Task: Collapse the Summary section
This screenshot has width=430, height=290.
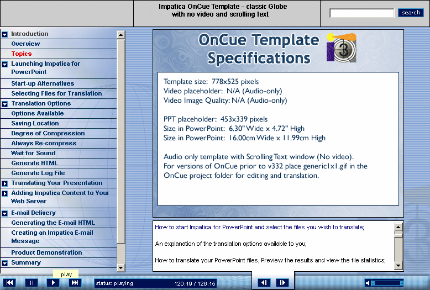Action: tap(4, 263)
